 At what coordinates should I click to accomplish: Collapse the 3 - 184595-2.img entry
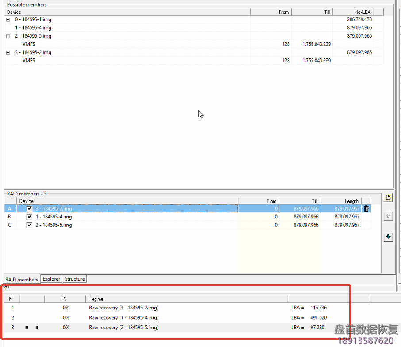click(x=8, y=52)
